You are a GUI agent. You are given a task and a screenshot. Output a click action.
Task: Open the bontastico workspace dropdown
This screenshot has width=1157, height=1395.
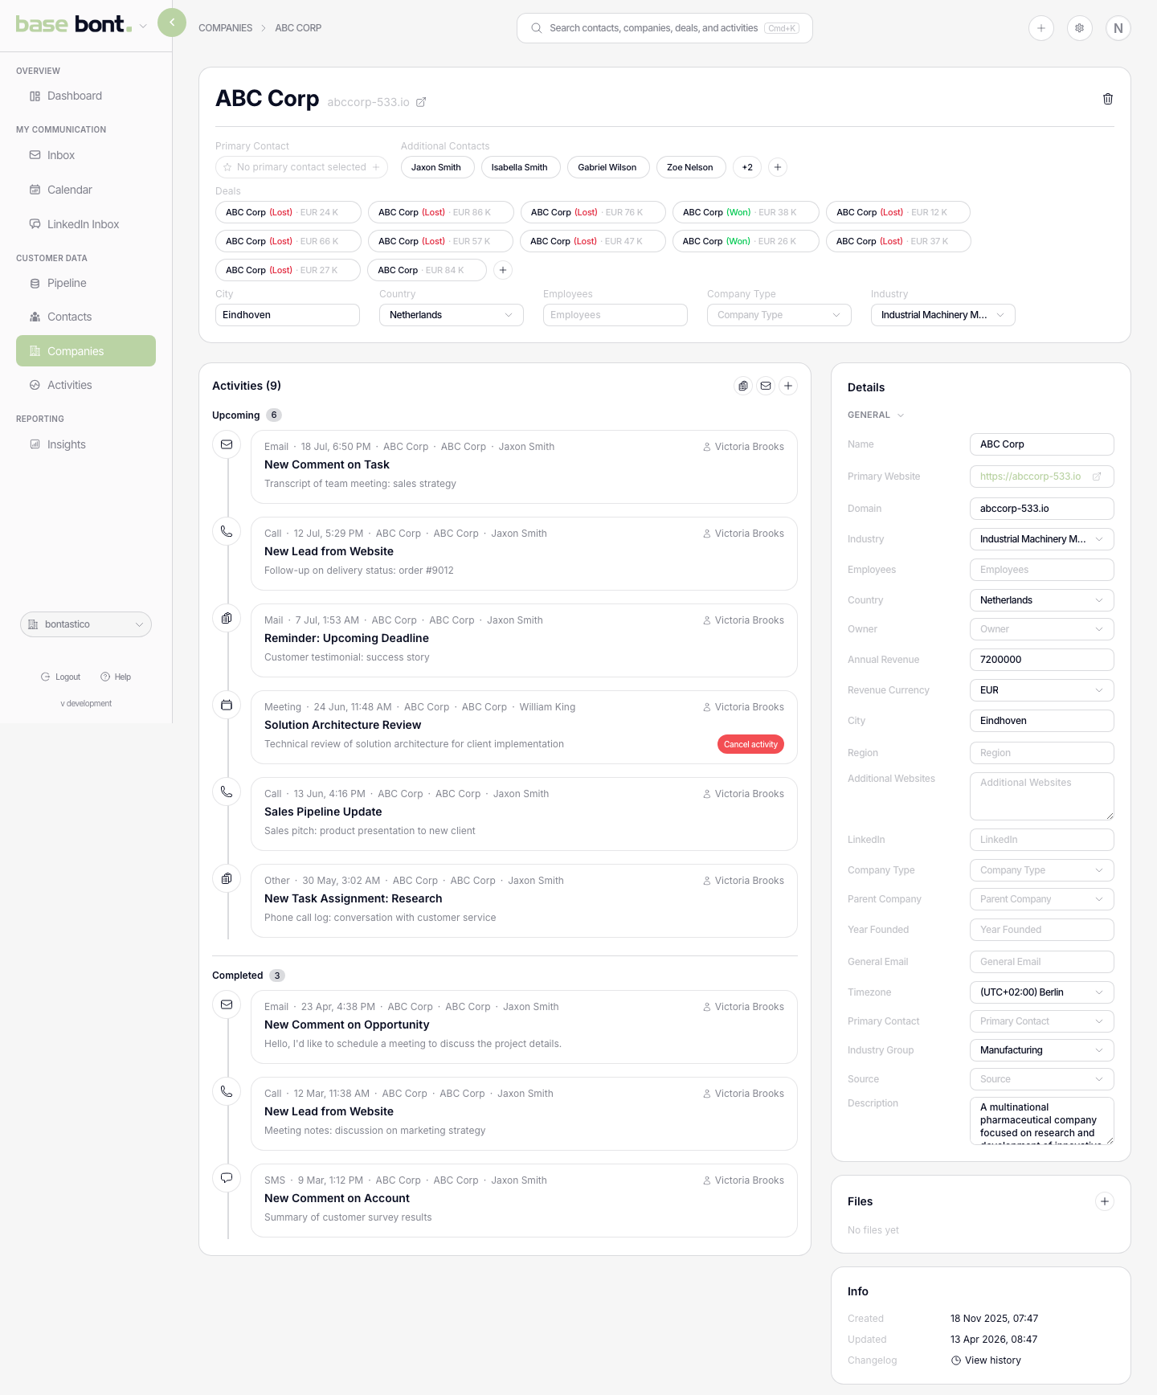[x=86, y=624]
